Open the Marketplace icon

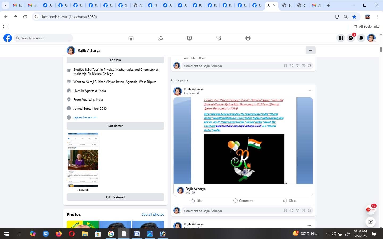219,38
